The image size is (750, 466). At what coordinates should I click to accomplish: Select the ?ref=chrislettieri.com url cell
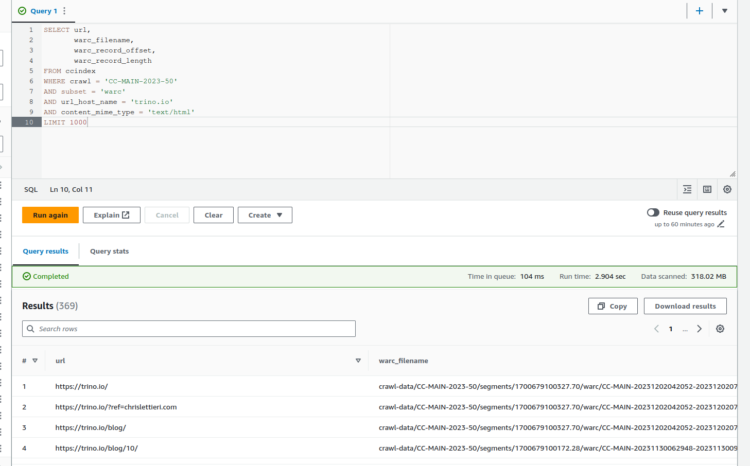(x=116, y=407)
